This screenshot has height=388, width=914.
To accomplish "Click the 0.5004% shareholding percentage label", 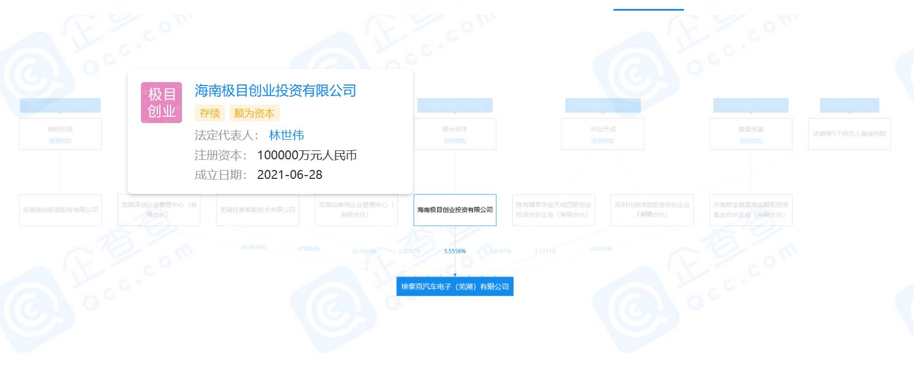I will pos(309,248).
